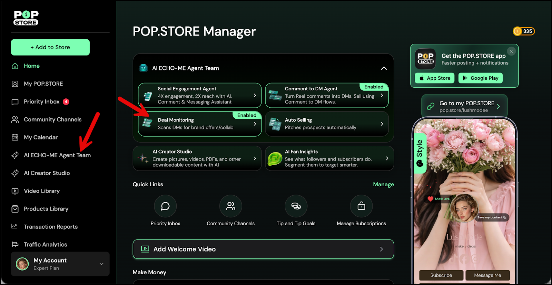Open the enabled Deal Monitoring agent card
552x285 pixels.
click(200, 124)
